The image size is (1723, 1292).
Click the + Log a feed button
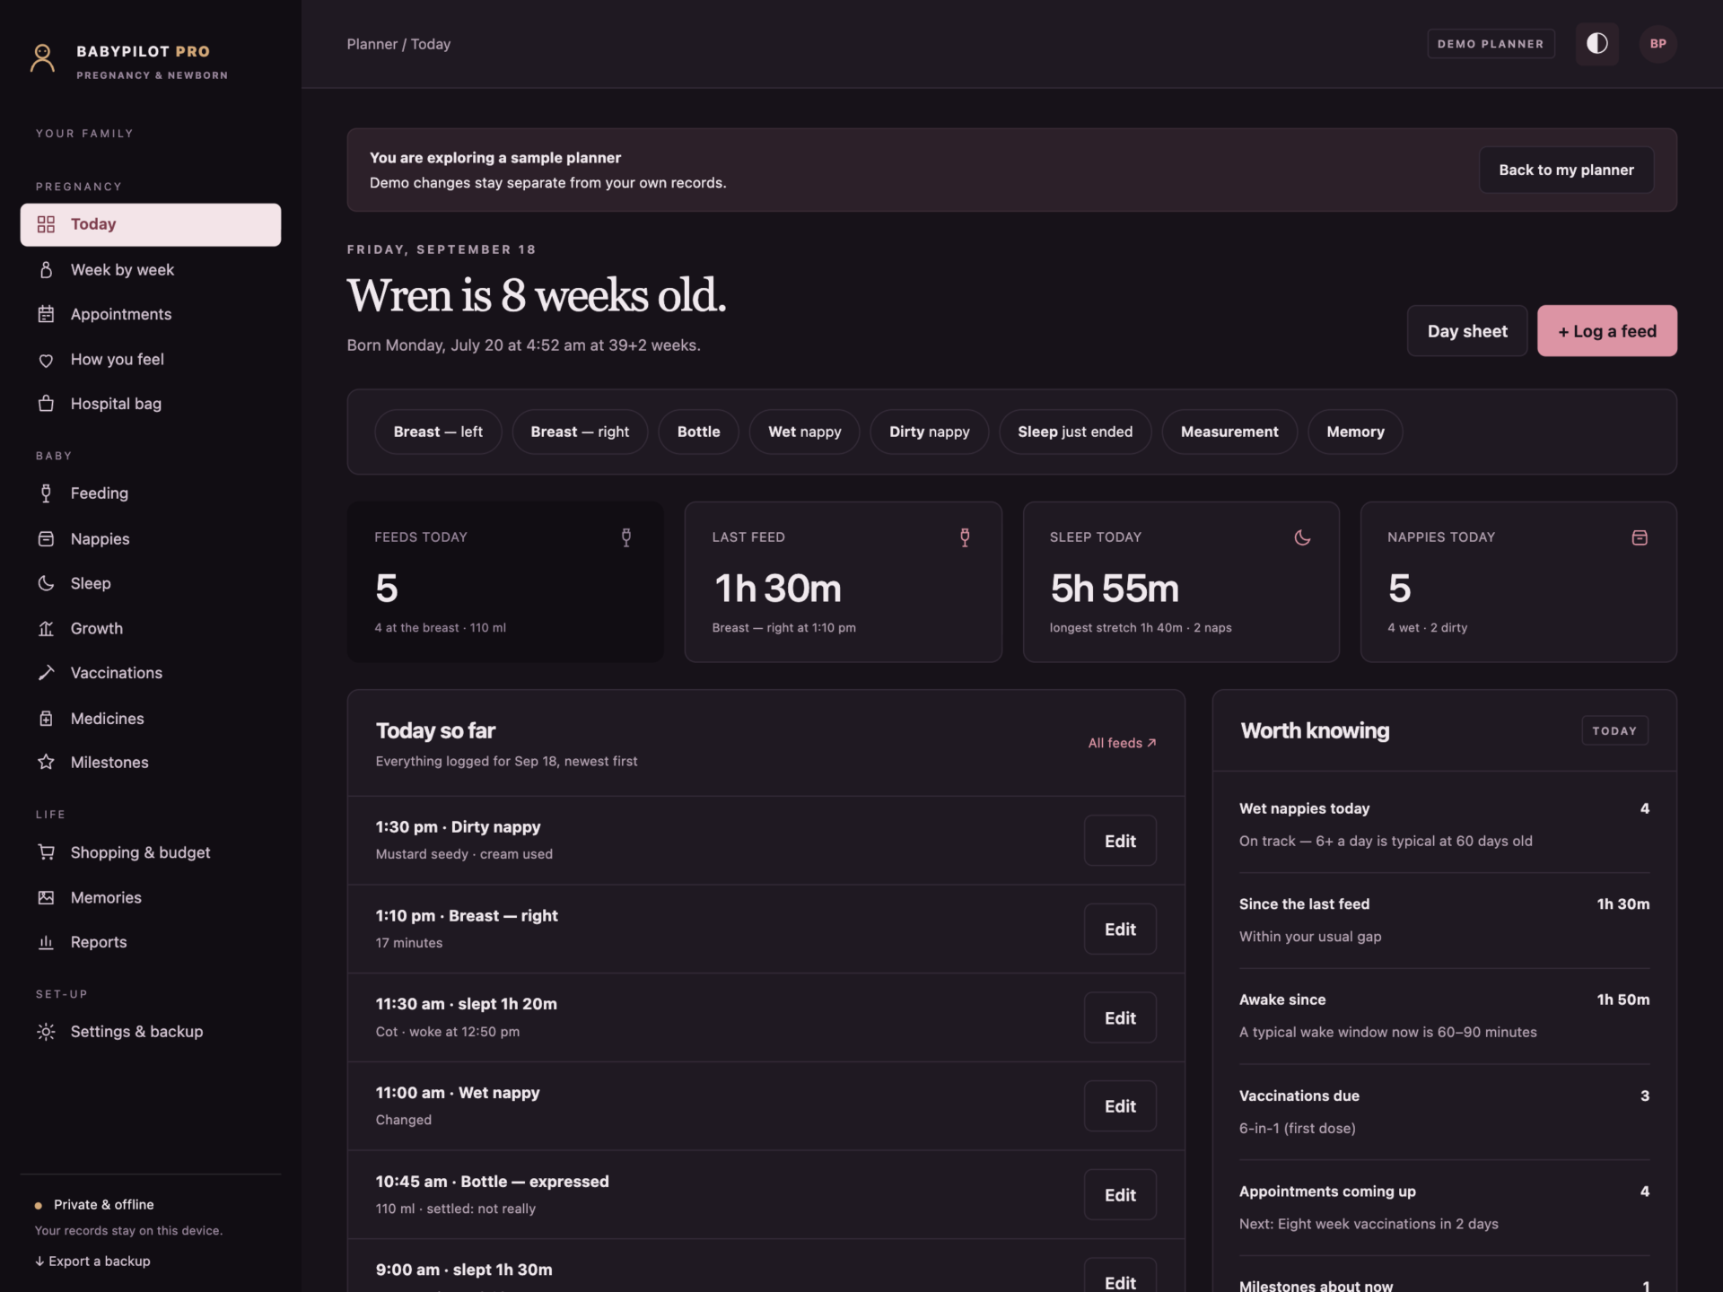click(x=1606, y=331)
